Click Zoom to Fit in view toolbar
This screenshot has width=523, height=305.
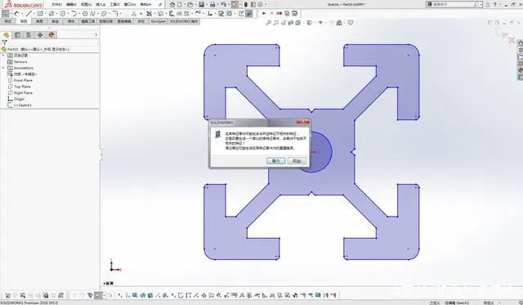point(269,23)
